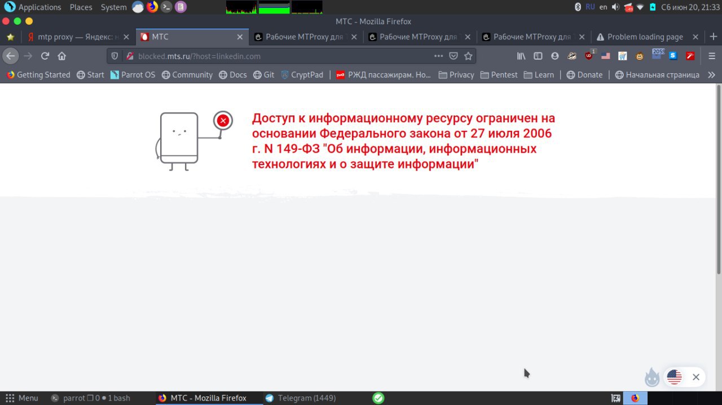Image resolution: width=722 pixels, height=405 pixels.
Task: Open the System menu
Action: tap(113, 7)
